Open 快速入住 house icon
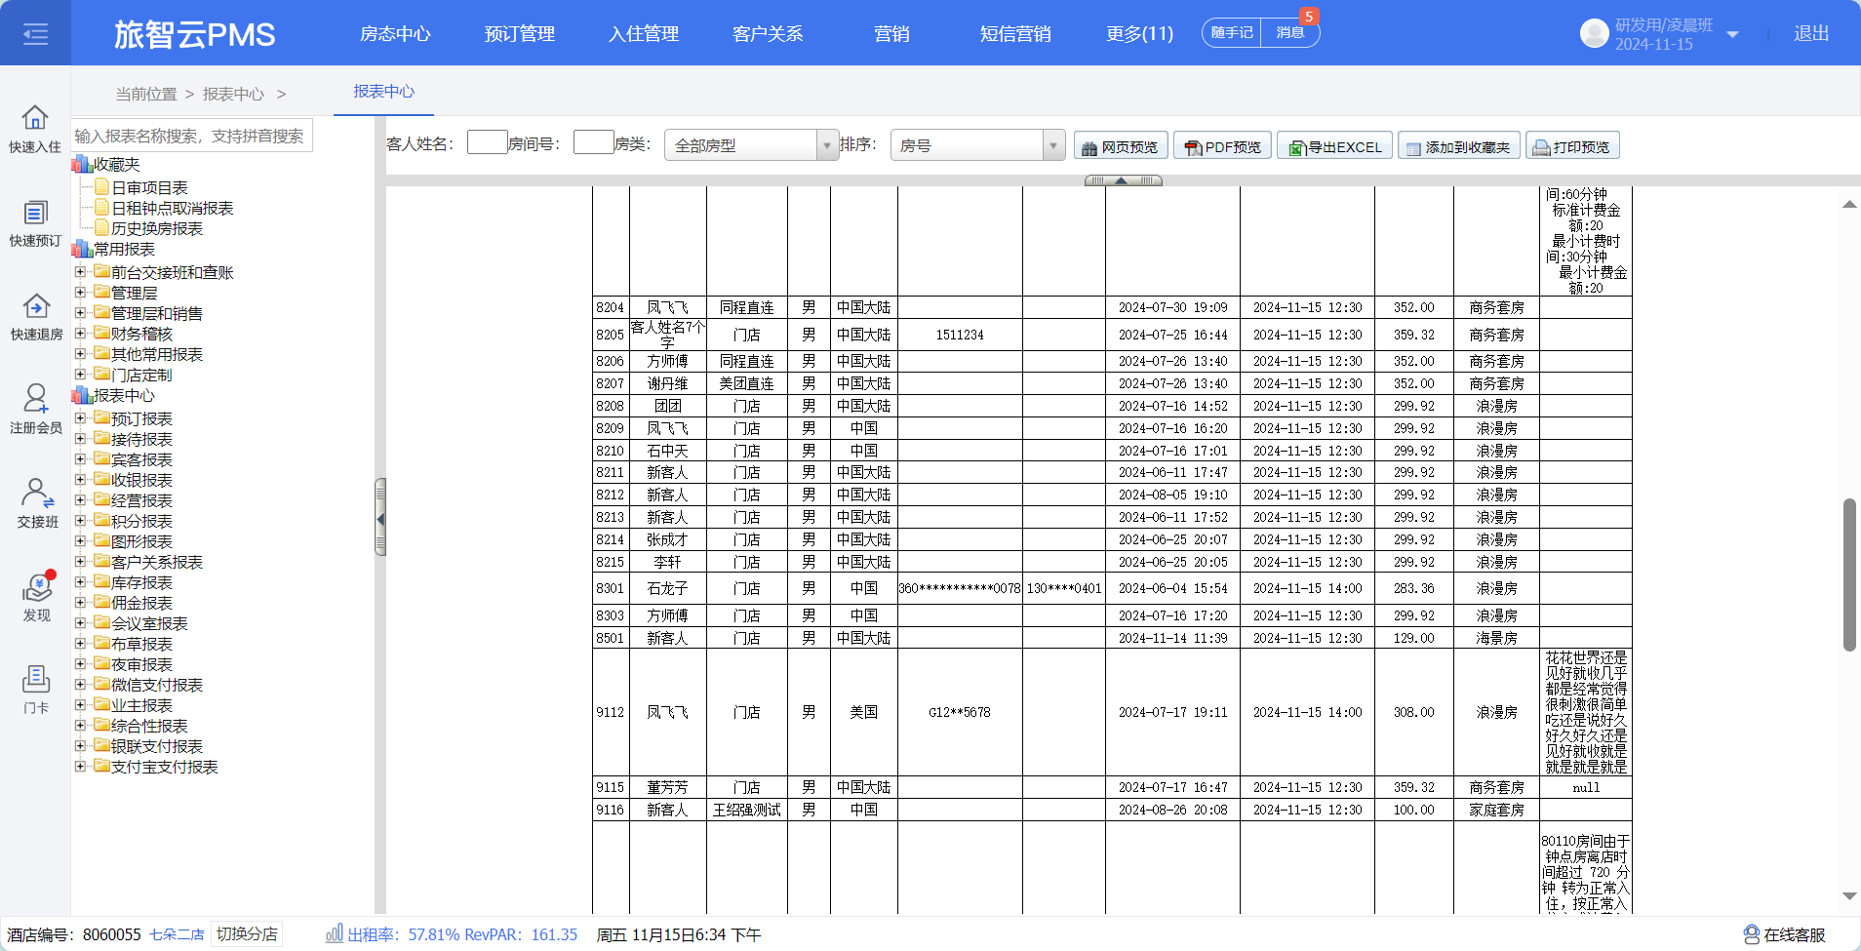The image size is (1861, 951). [35, 118]
